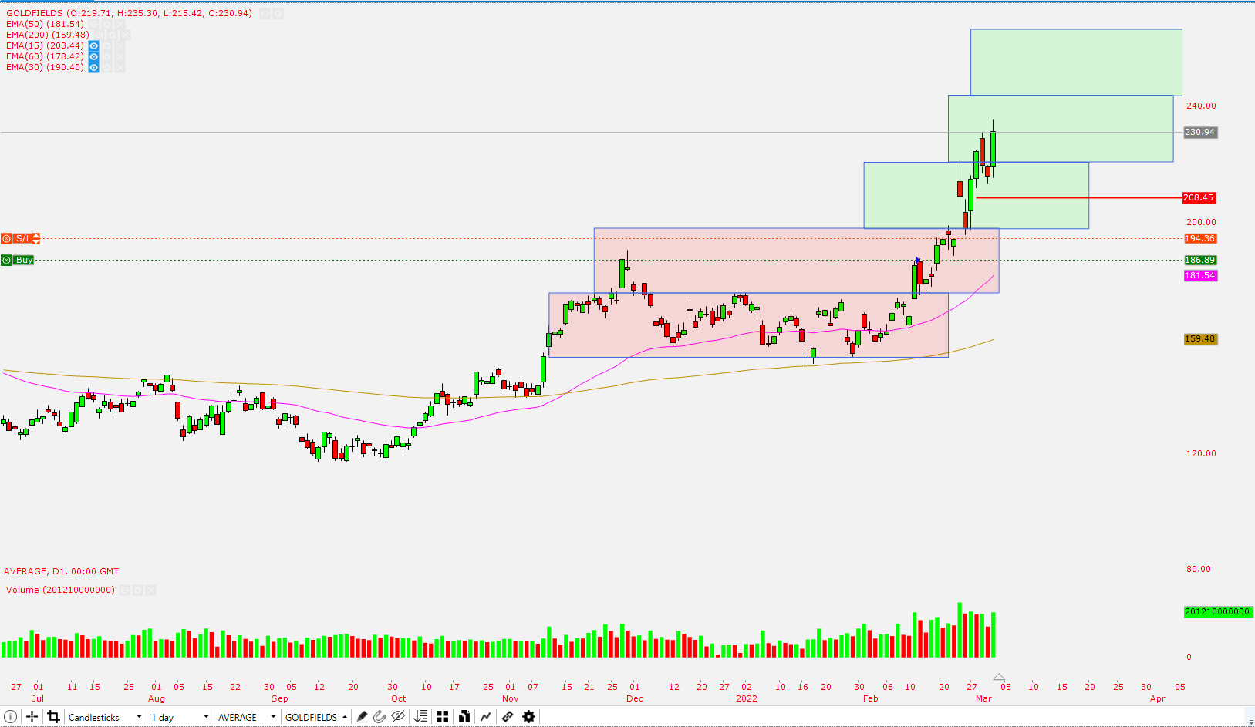
Task: Click the info icon in bottom toolbar
Action: click(x=11, y=717)
